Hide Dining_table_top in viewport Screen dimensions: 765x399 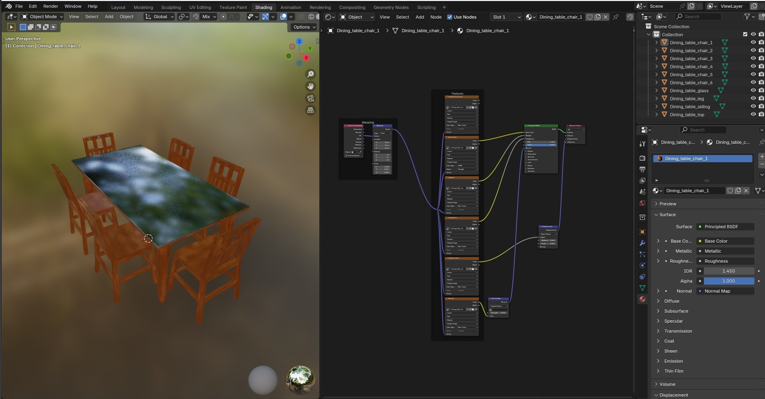click(753, 114)
